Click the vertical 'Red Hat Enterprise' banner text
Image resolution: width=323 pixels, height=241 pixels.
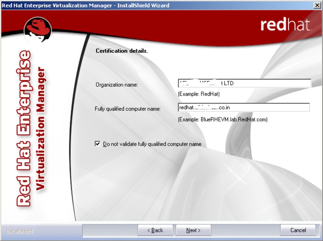click(24, 128)
